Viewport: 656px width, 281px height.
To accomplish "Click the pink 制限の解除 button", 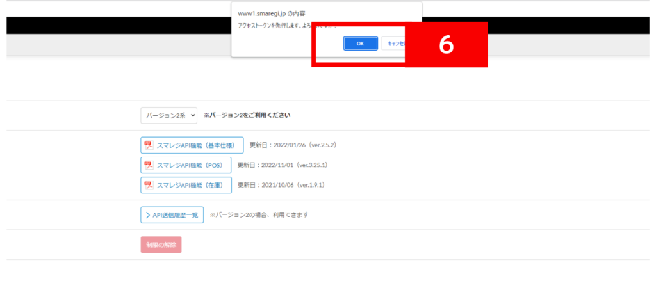I will click(x=161, y=245).
